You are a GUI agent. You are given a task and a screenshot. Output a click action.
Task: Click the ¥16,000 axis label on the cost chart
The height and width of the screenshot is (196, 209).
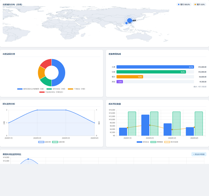coord(112,110)
